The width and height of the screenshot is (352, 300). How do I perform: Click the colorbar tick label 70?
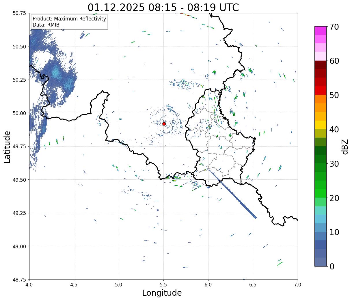(334, 27)
